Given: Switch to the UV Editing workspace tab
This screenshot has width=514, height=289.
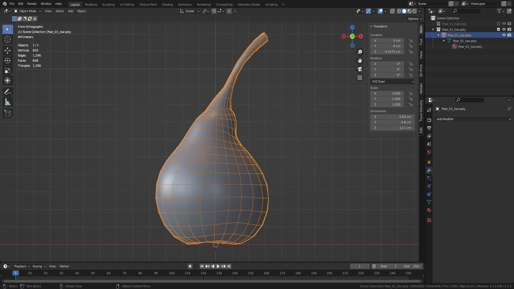Looking at the screenshot, I should (x=127, y=5).
